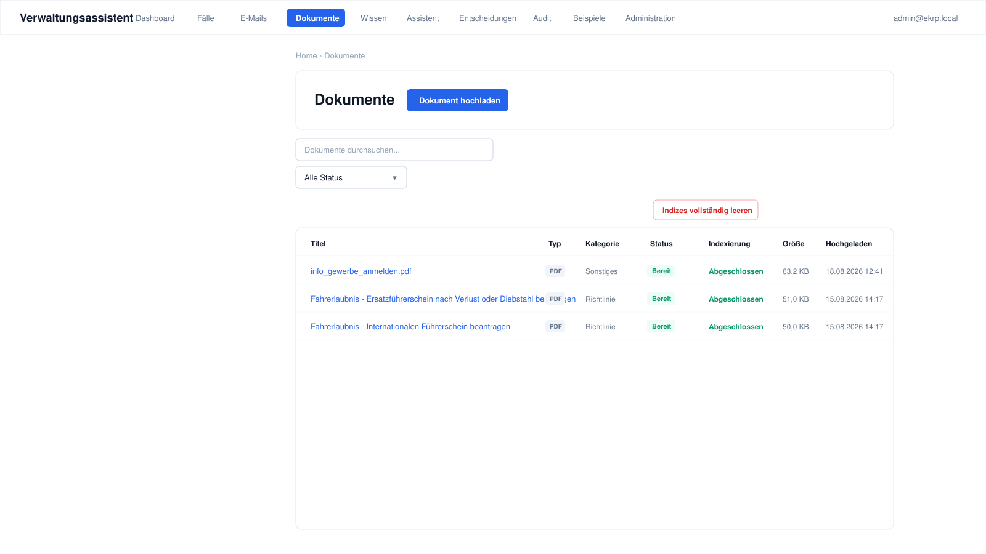986x554 pixels.
Task: Open the Wissen section
Action: click(x=373, y=18)
